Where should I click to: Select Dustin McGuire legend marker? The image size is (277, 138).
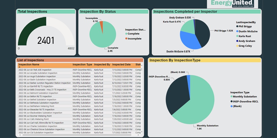tap(237, 31)
